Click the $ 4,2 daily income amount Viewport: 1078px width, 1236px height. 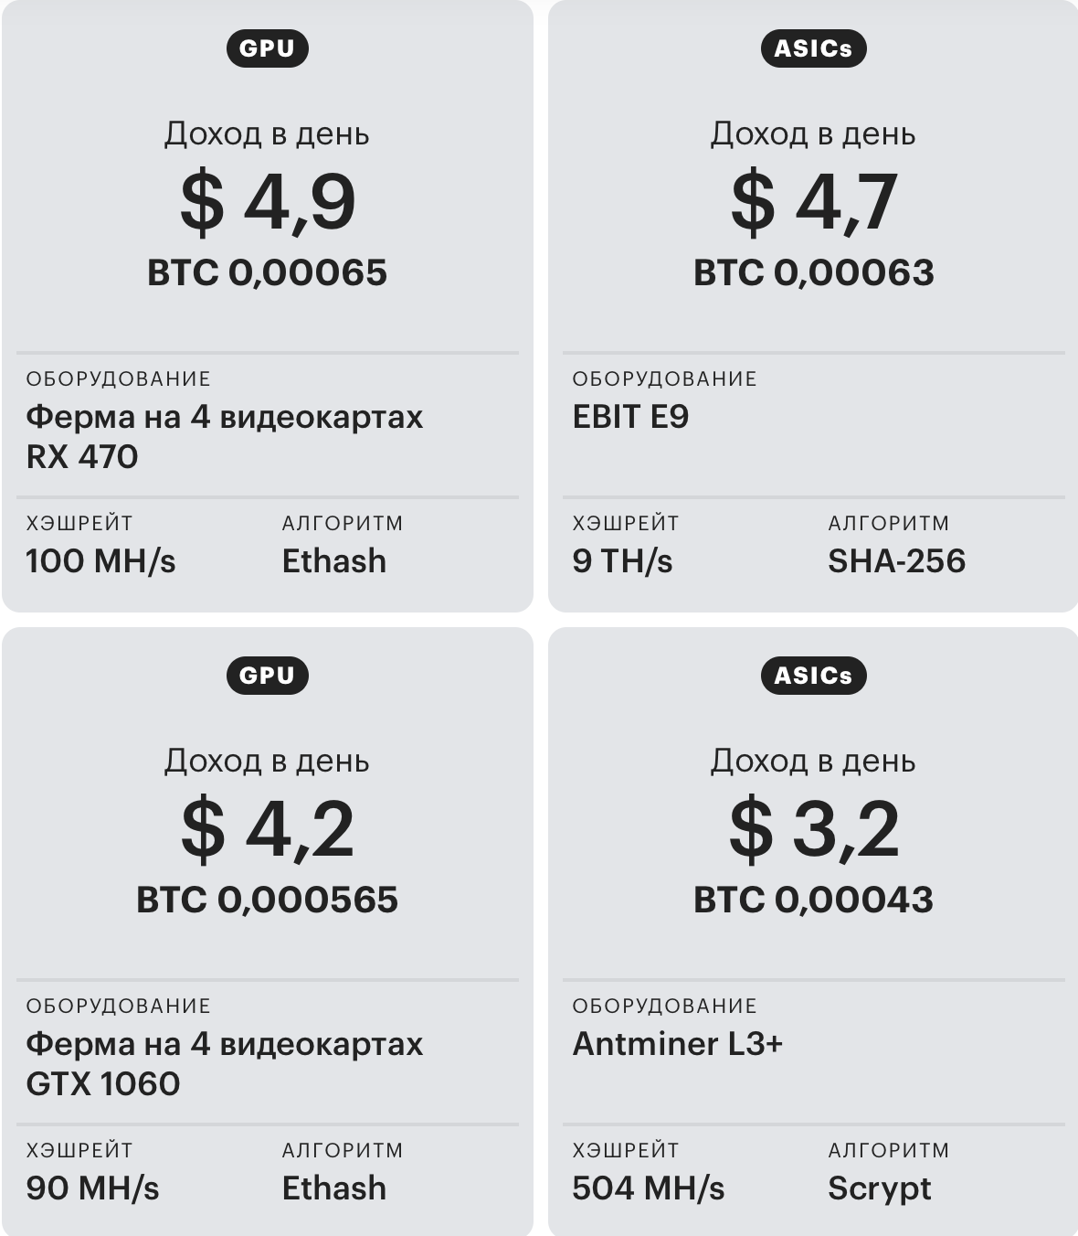267,828
